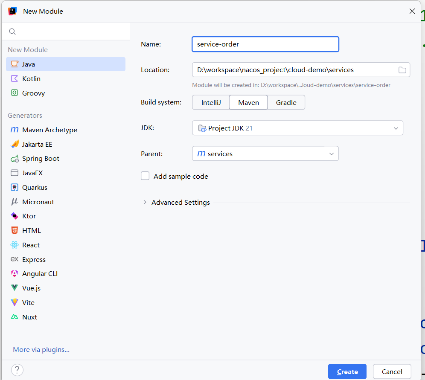
Task: Click the Module will be created in hint
Action: coord(291,85)
